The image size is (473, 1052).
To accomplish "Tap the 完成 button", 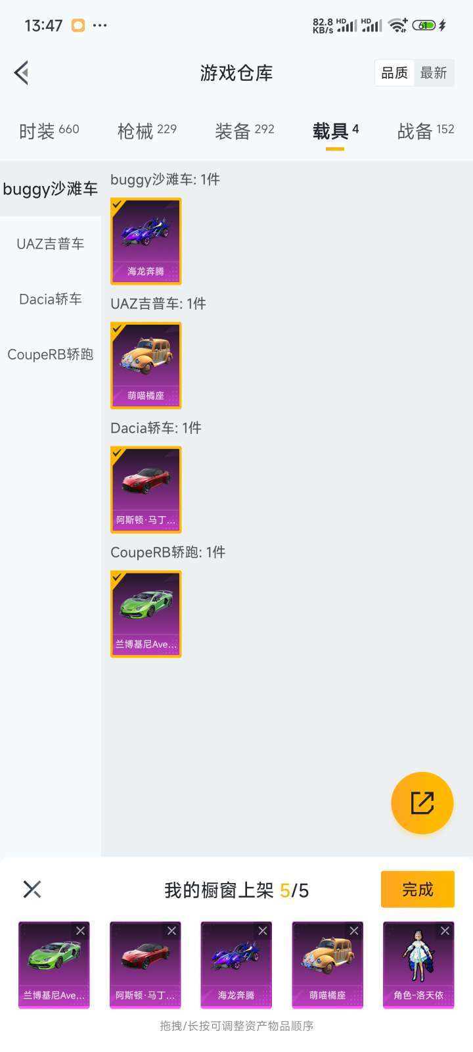I will (x=418, y=890).
